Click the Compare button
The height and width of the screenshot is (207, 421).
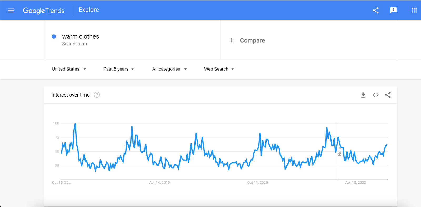[x=252, y=40]
